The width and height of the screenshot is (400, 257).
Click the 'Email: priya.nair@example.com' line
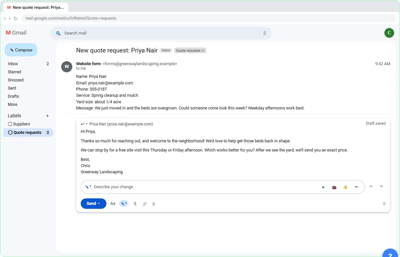point(104,83)
